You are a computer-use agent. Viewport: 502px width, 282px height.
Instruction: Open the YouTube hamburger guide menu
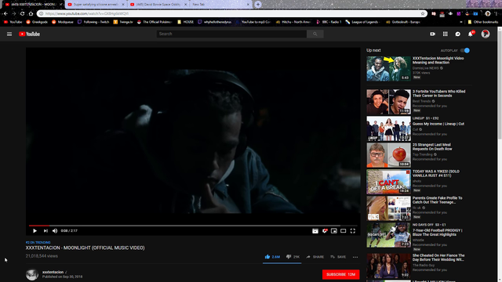click(x=9, y=34)
